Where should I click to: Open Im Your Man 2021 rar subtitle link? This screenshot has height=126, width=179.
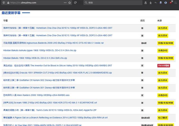(42, 125)
